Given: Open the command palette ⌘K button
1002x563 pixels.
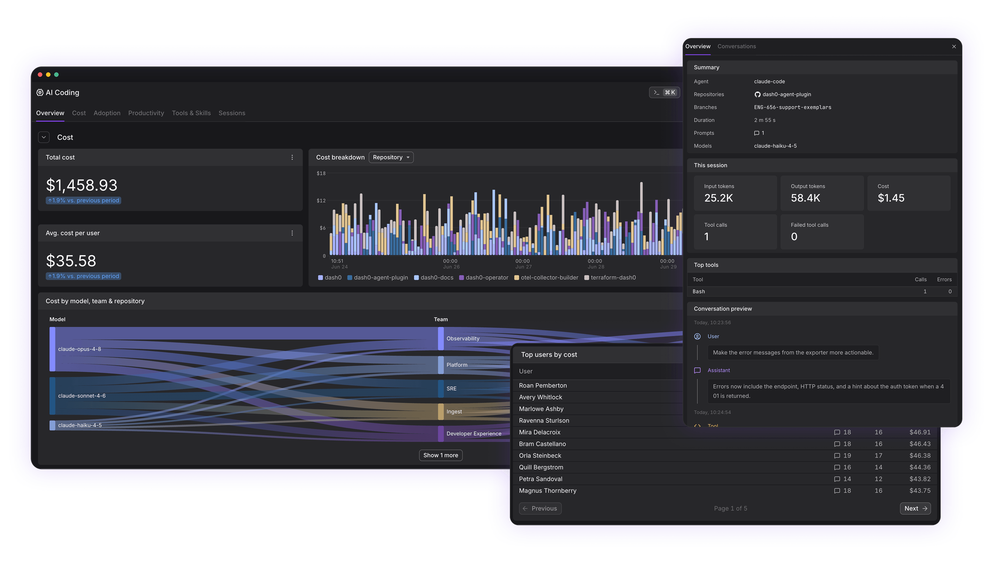Looking at the screenshot, I should (x=664, y=93).
